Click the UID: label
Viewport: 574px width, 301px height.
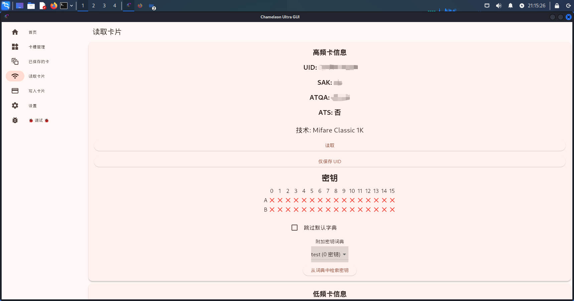tap(310, 67)
